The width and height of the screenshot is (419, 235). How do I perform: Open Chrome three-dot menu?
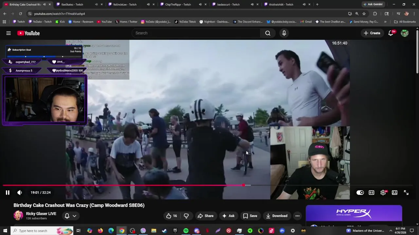click(414, 14)
